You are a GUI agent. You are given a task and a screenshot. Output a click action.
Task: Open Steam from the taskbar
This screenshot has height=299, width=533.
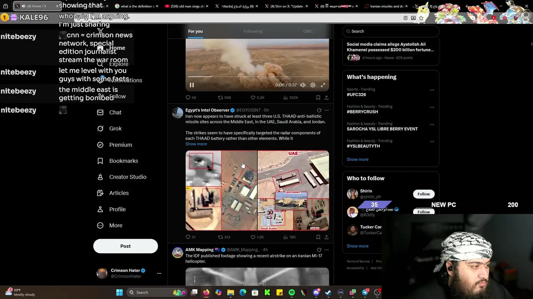[x=328, y=292]
